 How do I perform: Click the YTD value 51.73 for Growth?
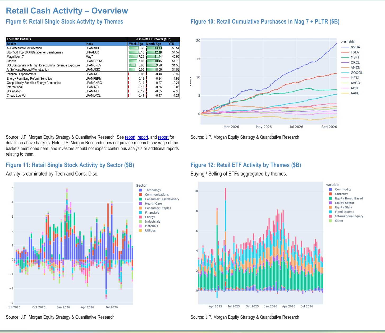176,61
